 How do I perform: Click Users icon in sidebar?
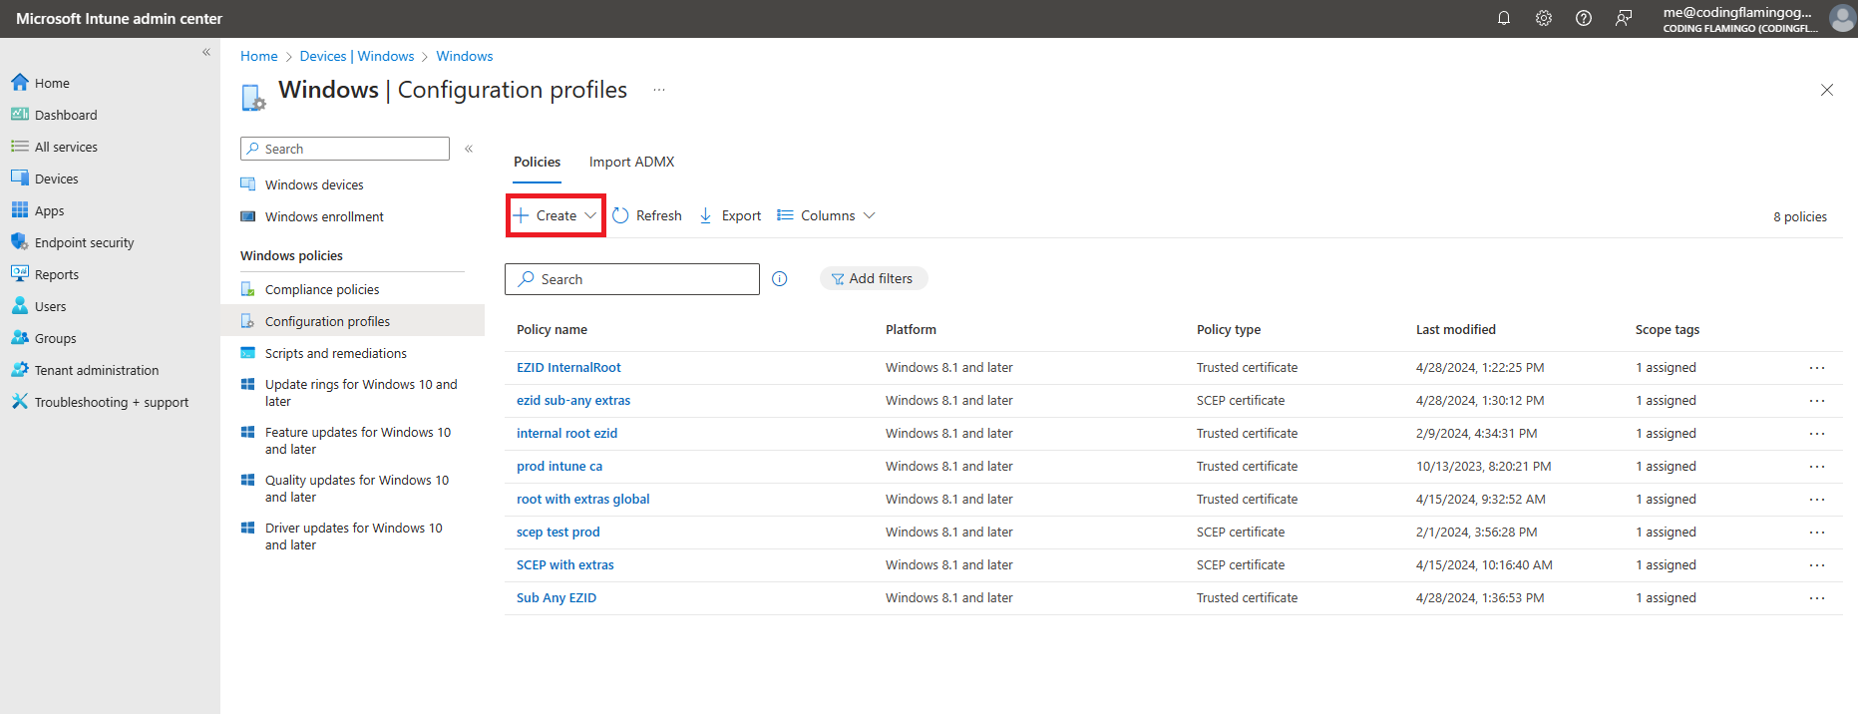(x=20, y=306)
